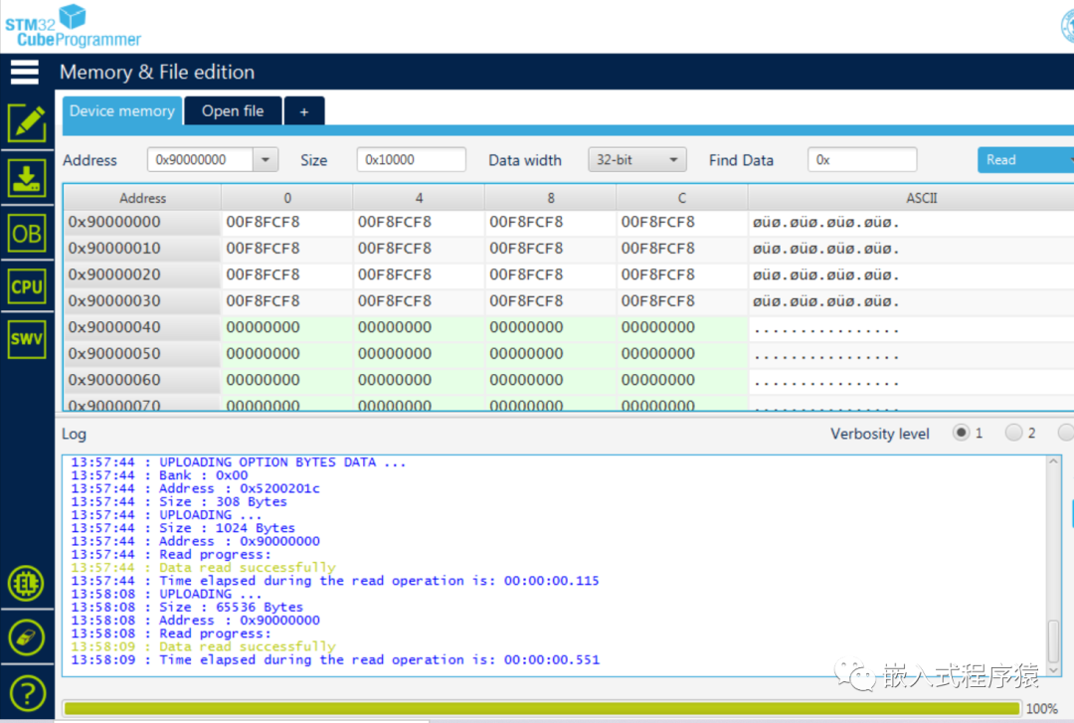1074x723 pixels.
Task: Click the Find Data input field
Action: pyautogui.click(x=861, y=159)
